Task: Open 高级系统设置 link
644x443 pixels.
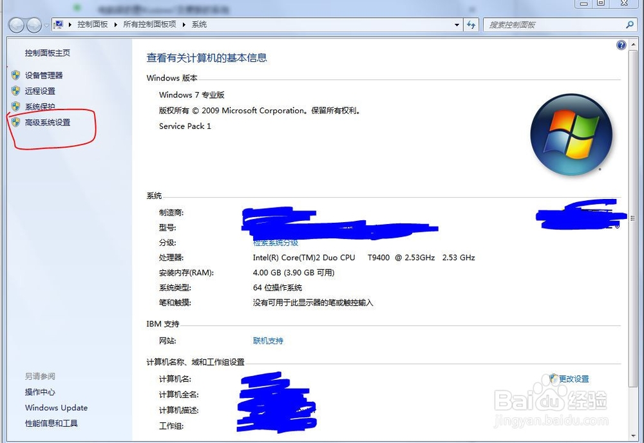Action: point(48,122)
